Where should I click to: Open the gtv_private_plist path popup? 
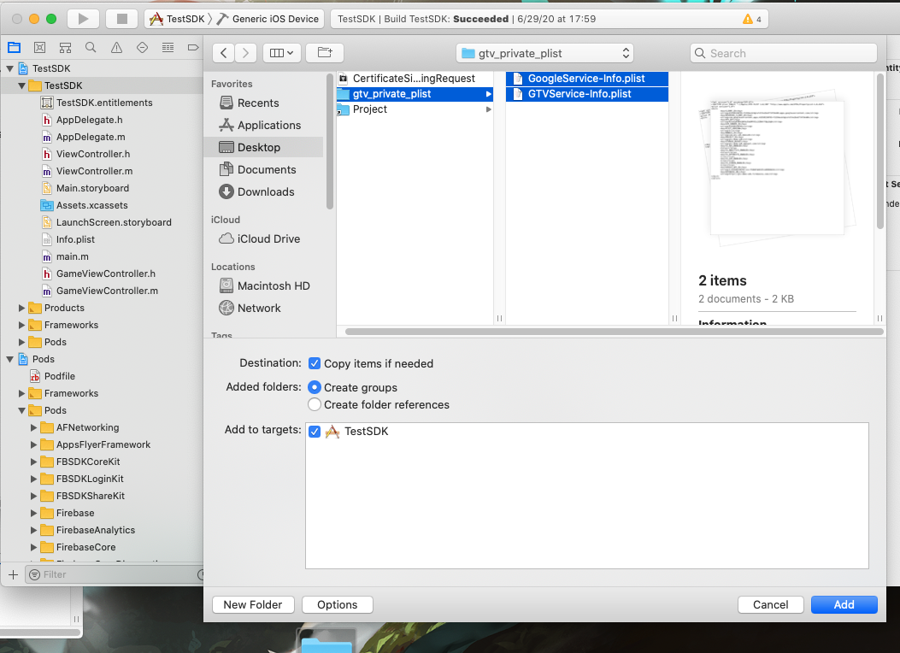pos(544,53)
